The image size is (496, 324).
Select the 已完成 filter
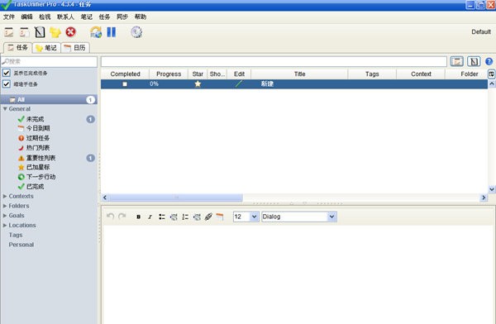(35, 187)
